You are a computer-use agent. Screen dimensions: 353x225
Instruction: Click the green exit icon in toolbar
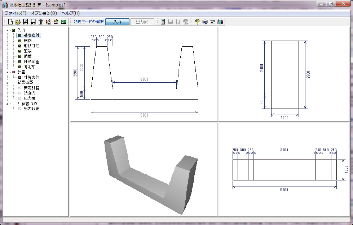tap(64, 22)
